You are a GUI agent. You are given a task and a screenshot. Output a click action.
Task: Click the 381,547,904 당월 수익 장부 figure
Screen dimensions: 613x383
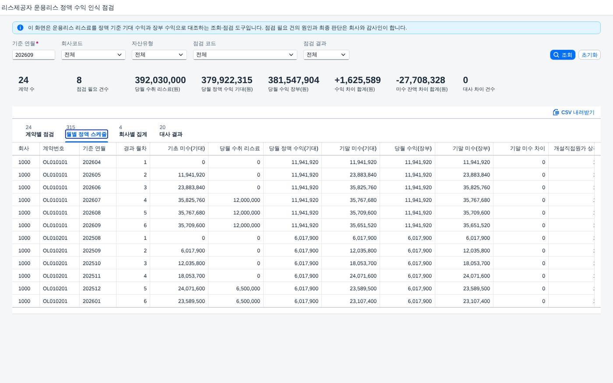coord(293,80)
